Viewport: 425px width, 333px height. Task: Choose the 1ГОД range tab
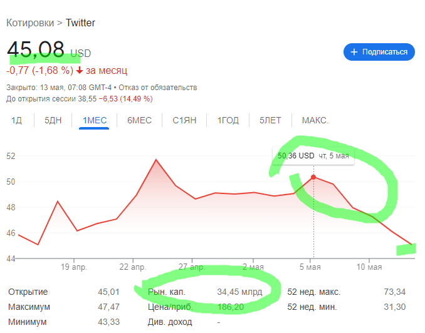tap(228, 120)
